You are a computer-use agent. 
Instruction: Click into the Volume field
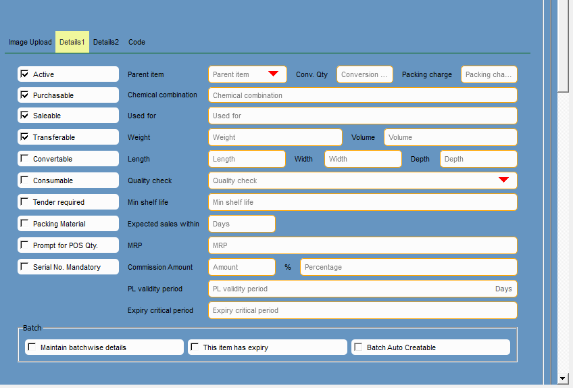[450, 137]
